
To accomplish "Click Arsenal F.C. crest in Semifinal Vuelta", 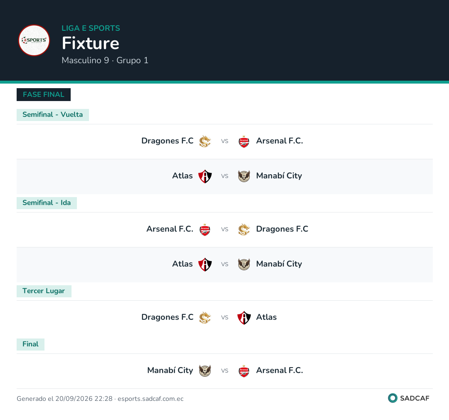I will tap(244, 141).
